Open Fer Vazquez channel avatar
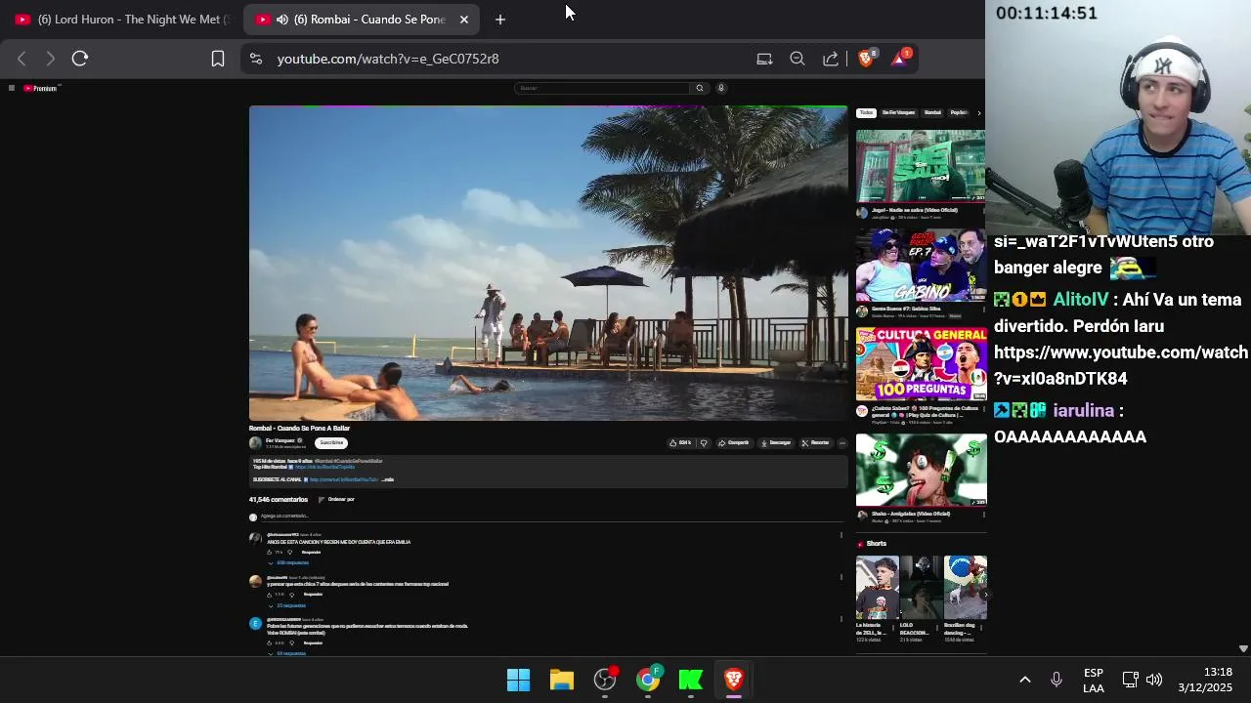Screen dimensions: 1251x703 pos(255,442)
